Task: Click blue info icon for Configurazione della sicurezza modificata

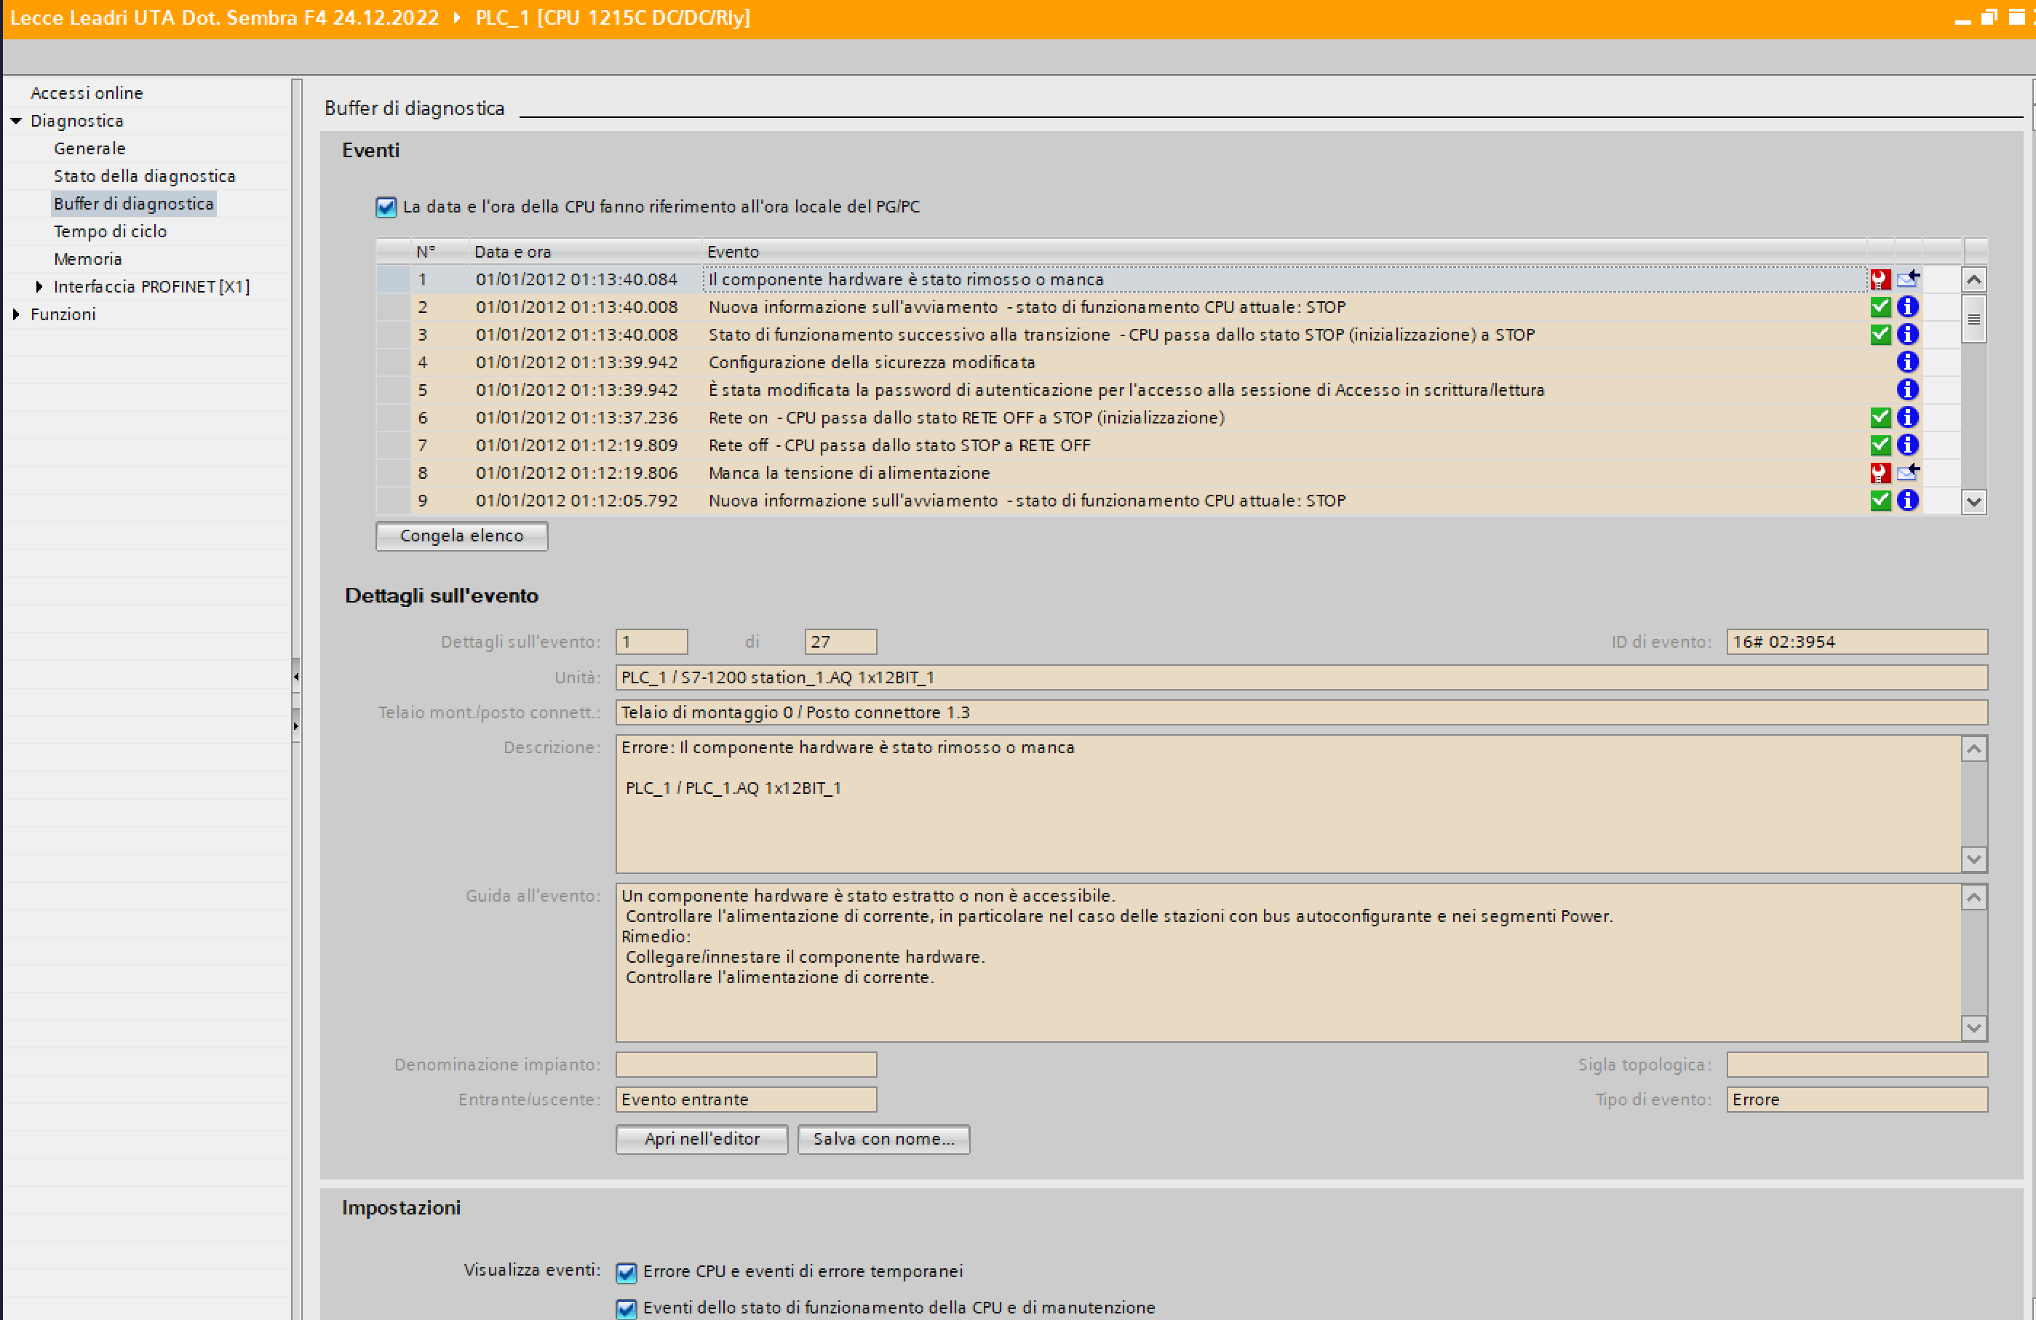Action: tap(1906, 362)
